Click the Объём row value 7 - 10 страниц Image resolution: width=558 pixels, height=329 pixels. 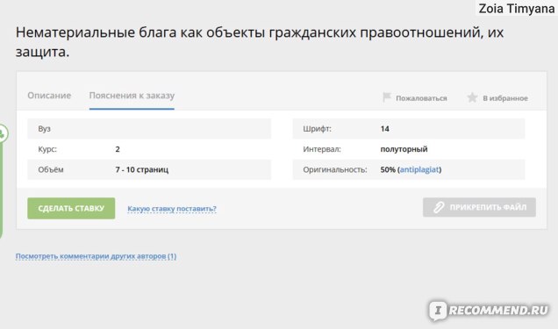point(141,169)
